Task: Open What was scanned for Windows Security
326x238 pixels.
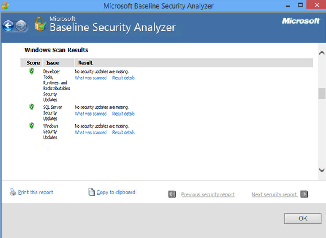Action: 90,132
